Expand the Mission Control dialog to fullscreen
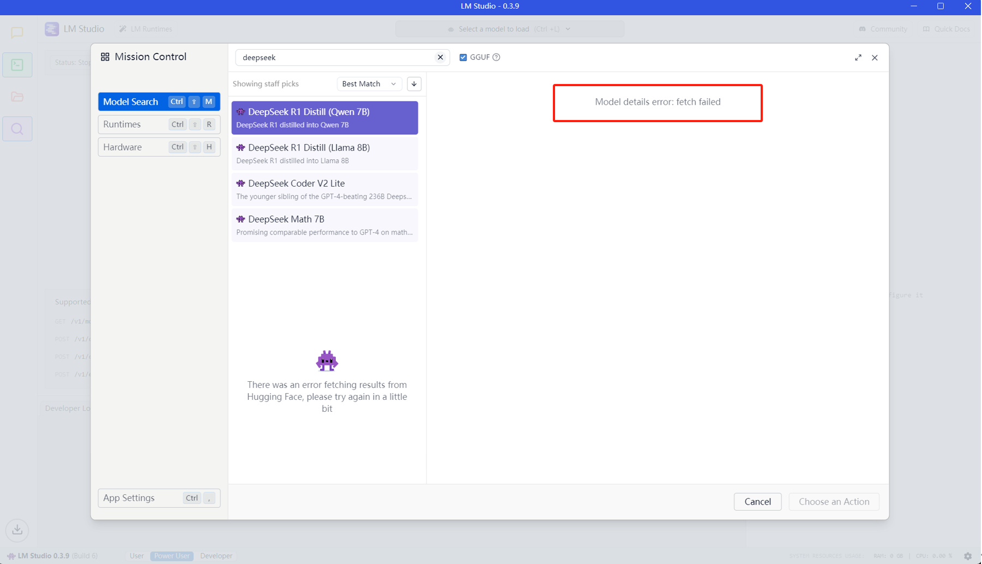Image resolution: width=982 pixels, height=564 pixels. 858,57
